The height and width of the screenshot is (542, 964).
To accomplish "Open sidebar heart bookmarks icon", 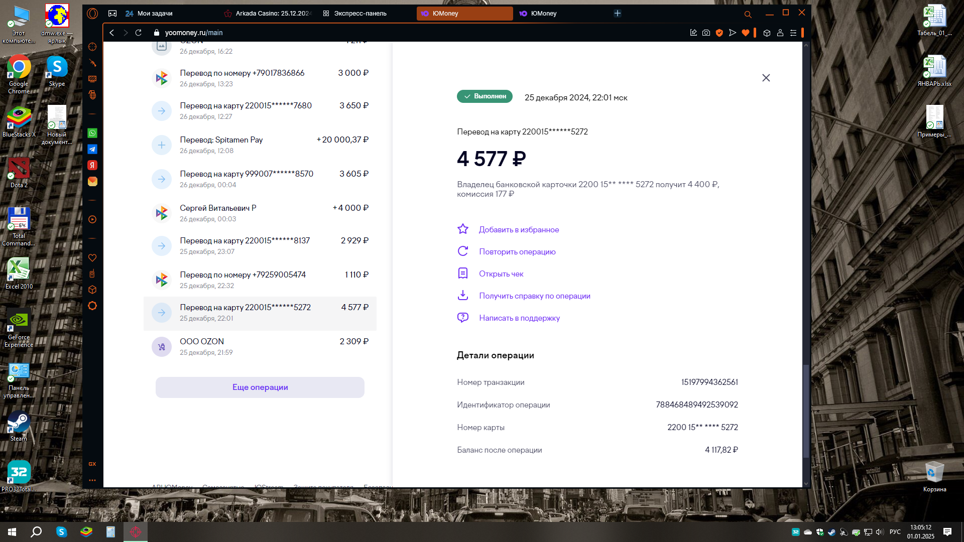I will (92, 258).
